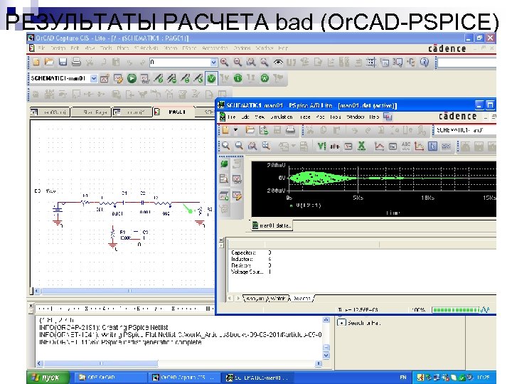Click PSpice open folder icon
The height and width of the screenshot is (384, 512).
(x=250, y=130)
